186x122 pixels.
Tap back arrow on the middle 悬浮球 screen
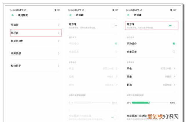click(x=71, y=15)
